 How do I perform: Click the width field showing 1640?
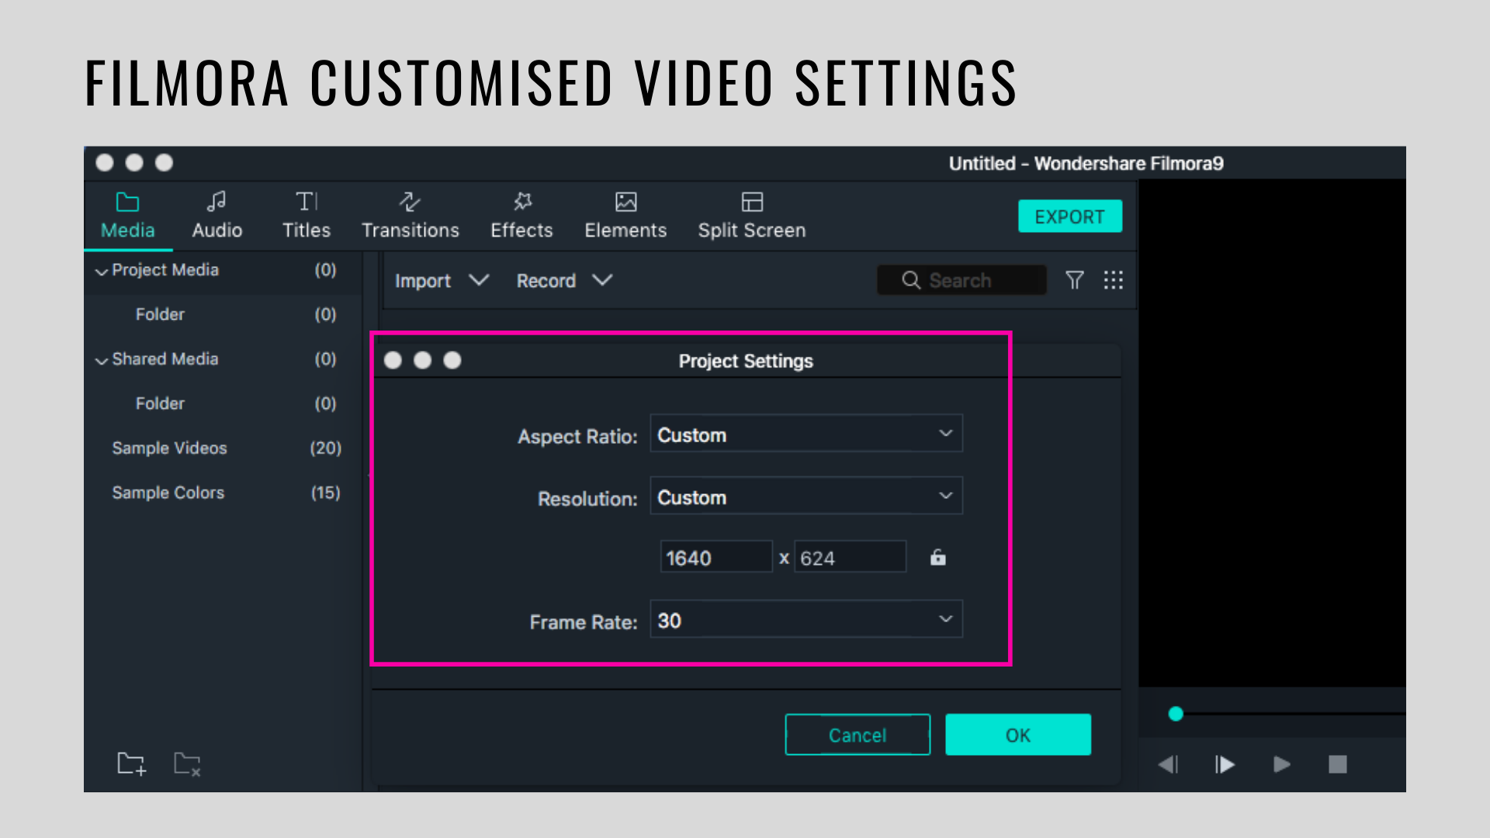tap(716, 557)
